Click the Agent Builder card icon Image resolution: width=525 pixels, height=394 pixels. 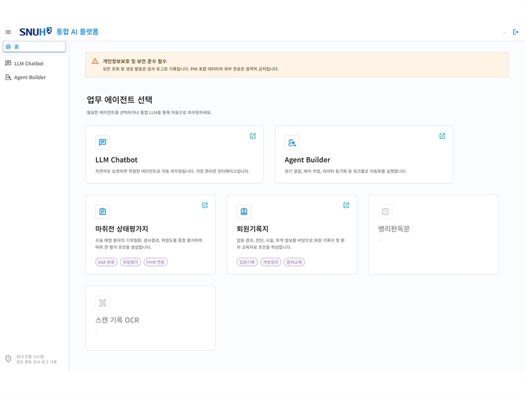(291, 142)
